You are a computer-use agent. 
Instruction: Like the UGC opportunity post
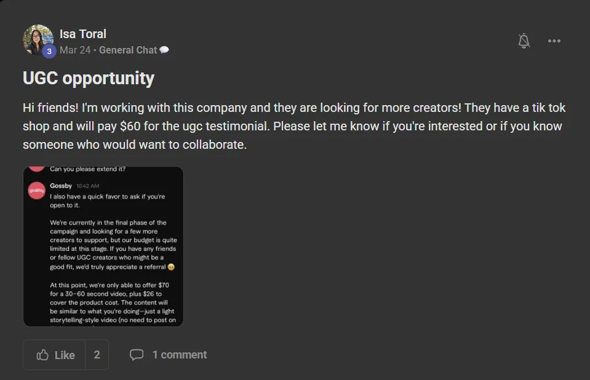tap(54, 355)
